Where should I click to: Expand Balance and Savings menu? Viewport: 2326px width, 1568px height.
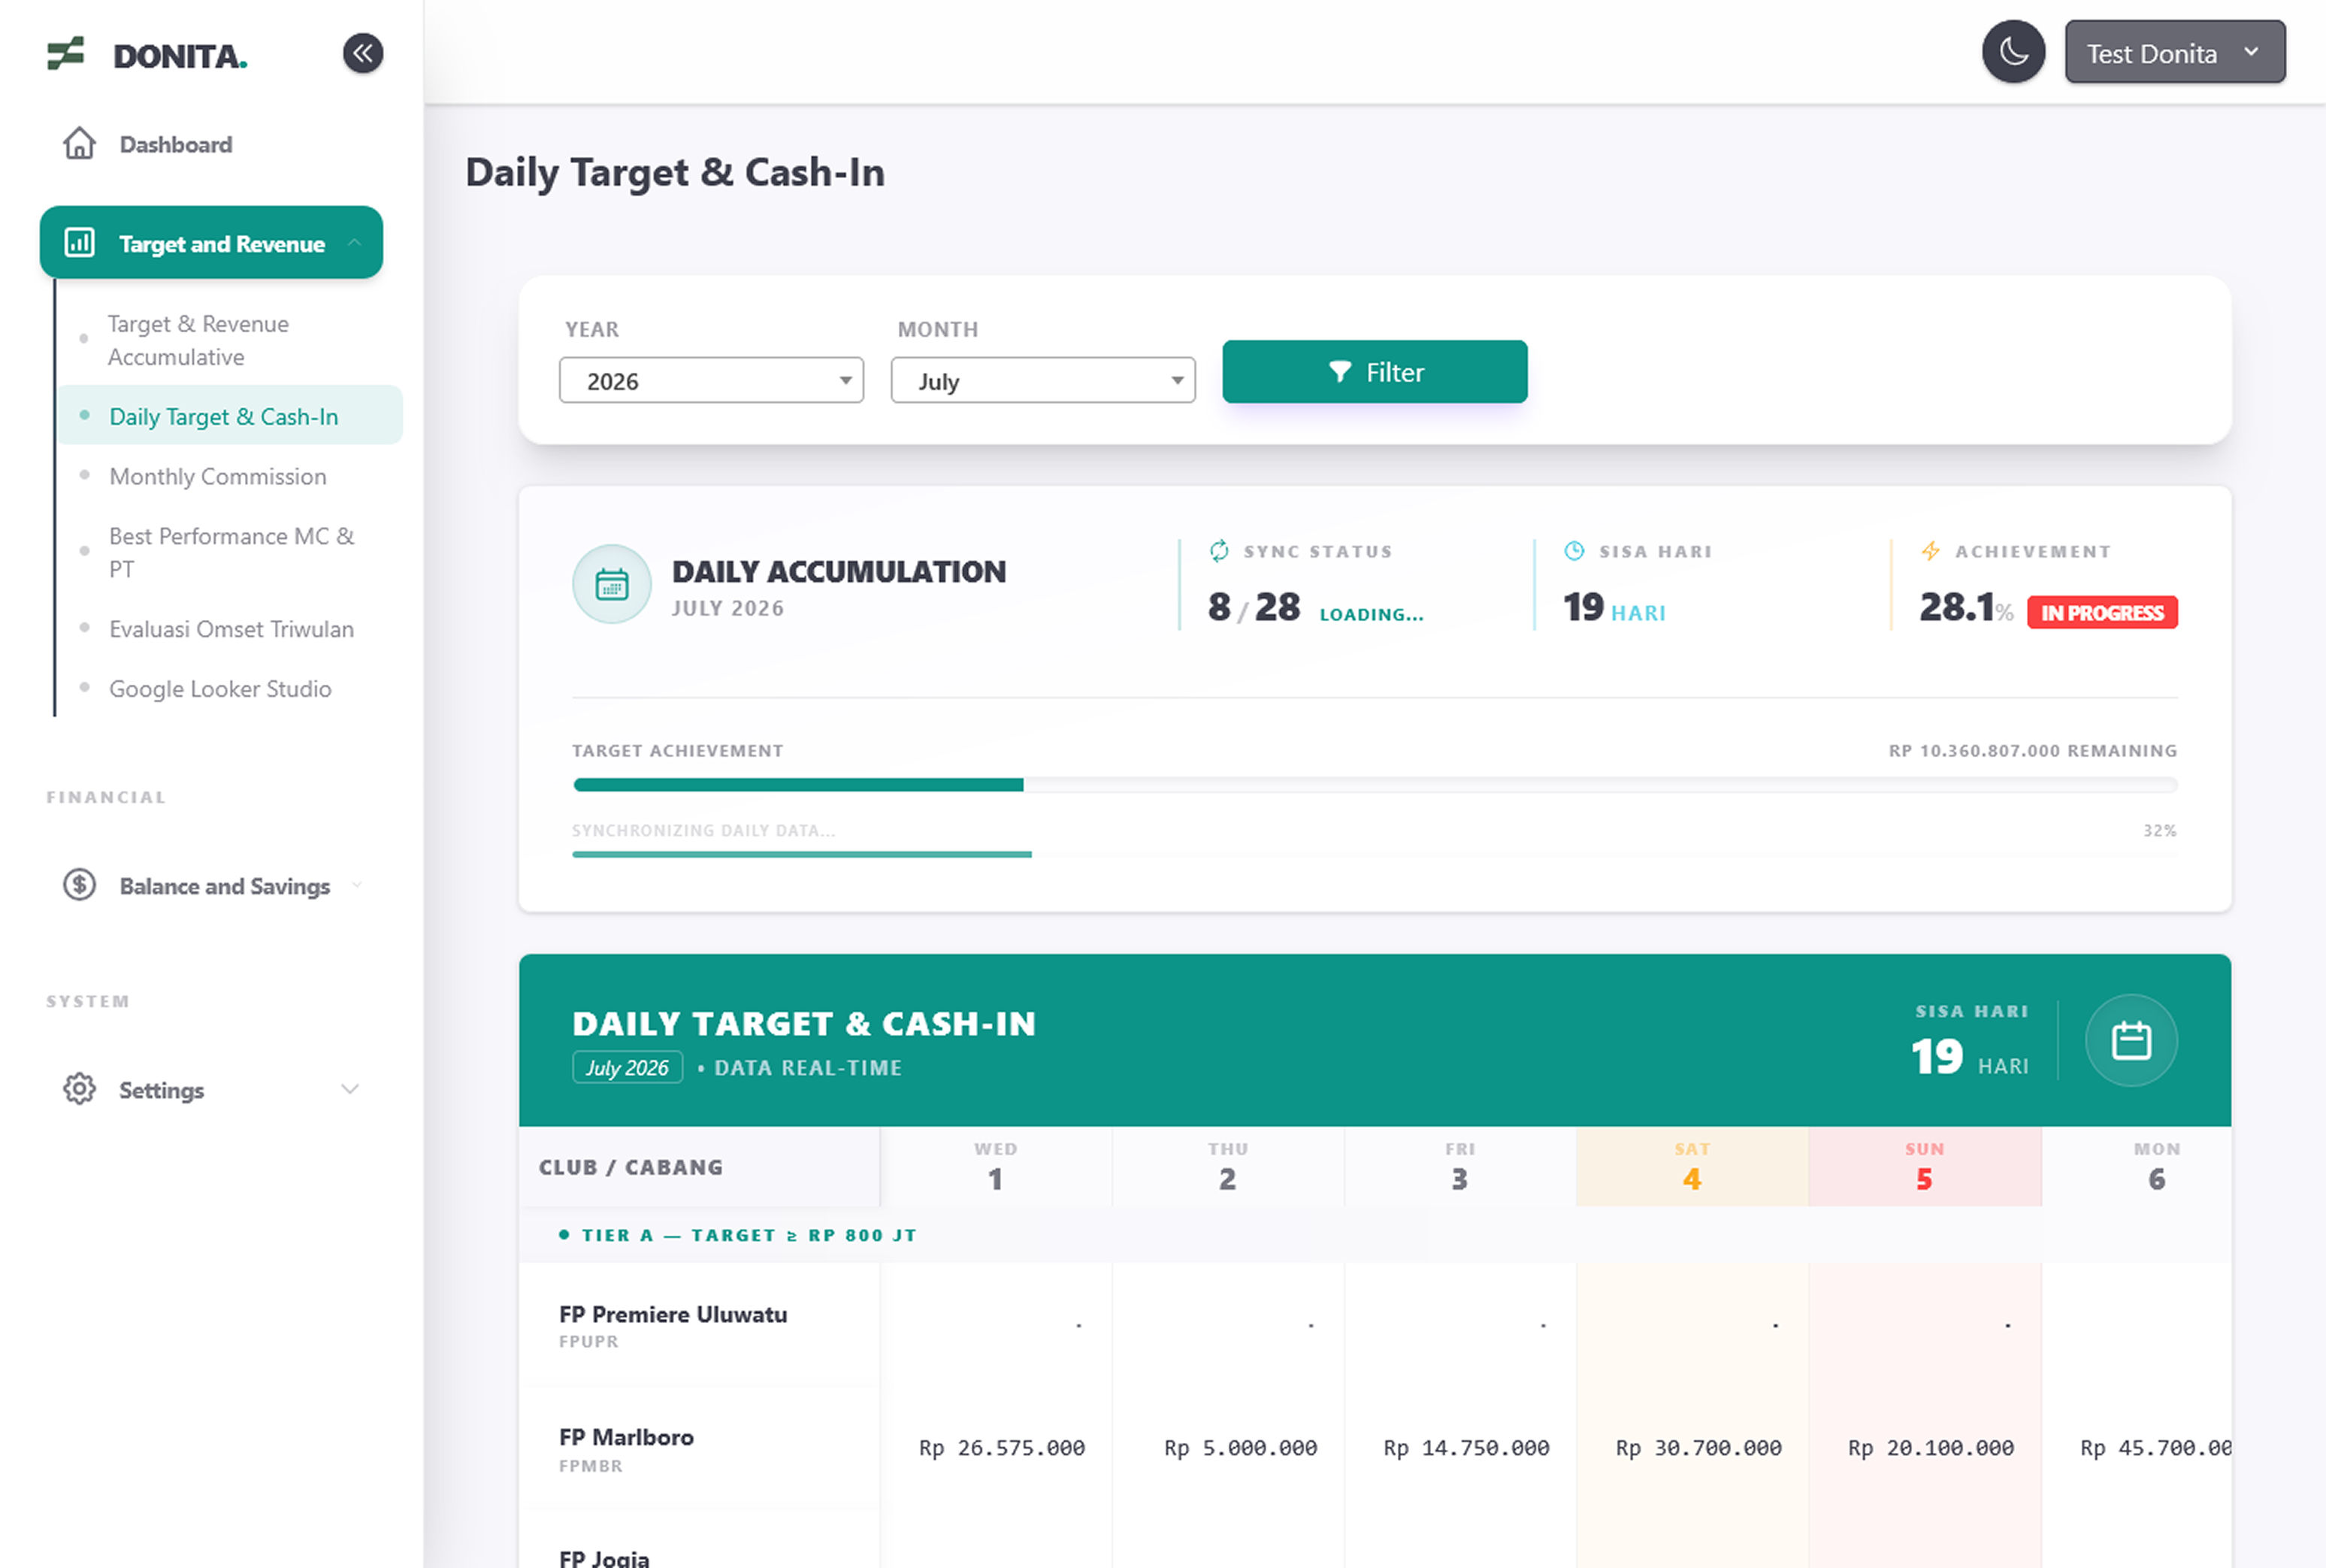pos(211,886)
